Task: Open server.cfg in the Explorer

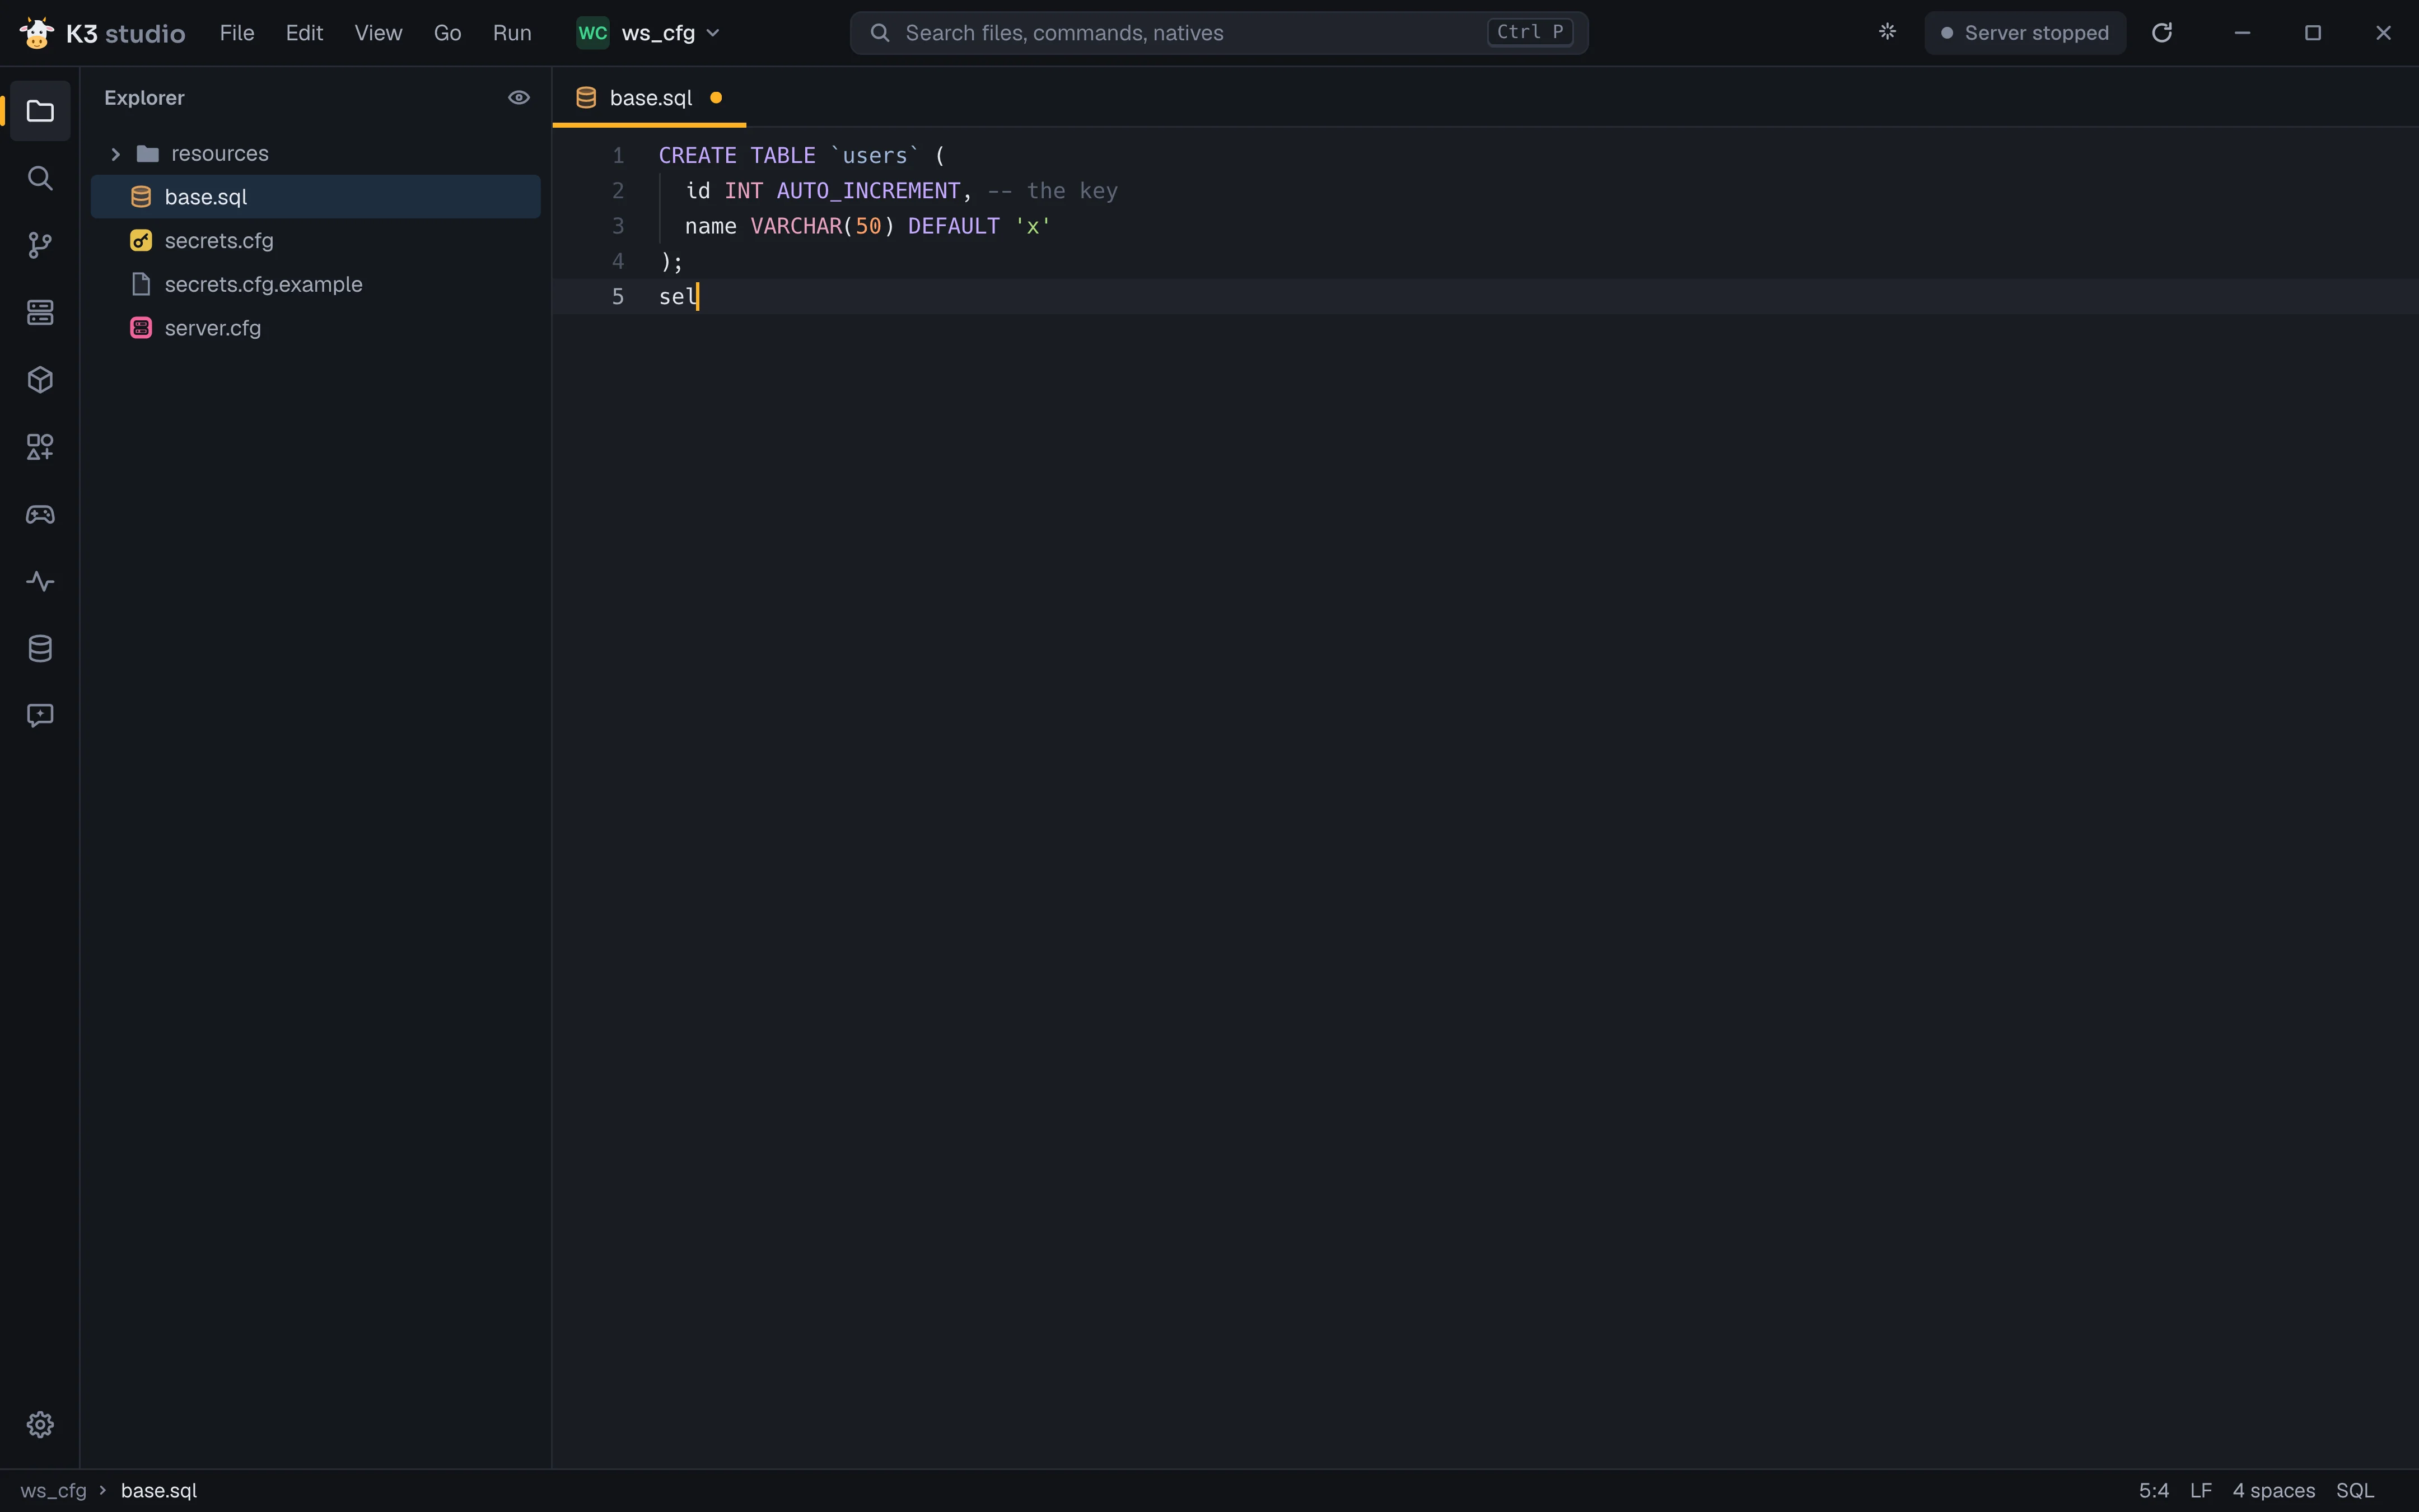Action: (x=315, y=328)
